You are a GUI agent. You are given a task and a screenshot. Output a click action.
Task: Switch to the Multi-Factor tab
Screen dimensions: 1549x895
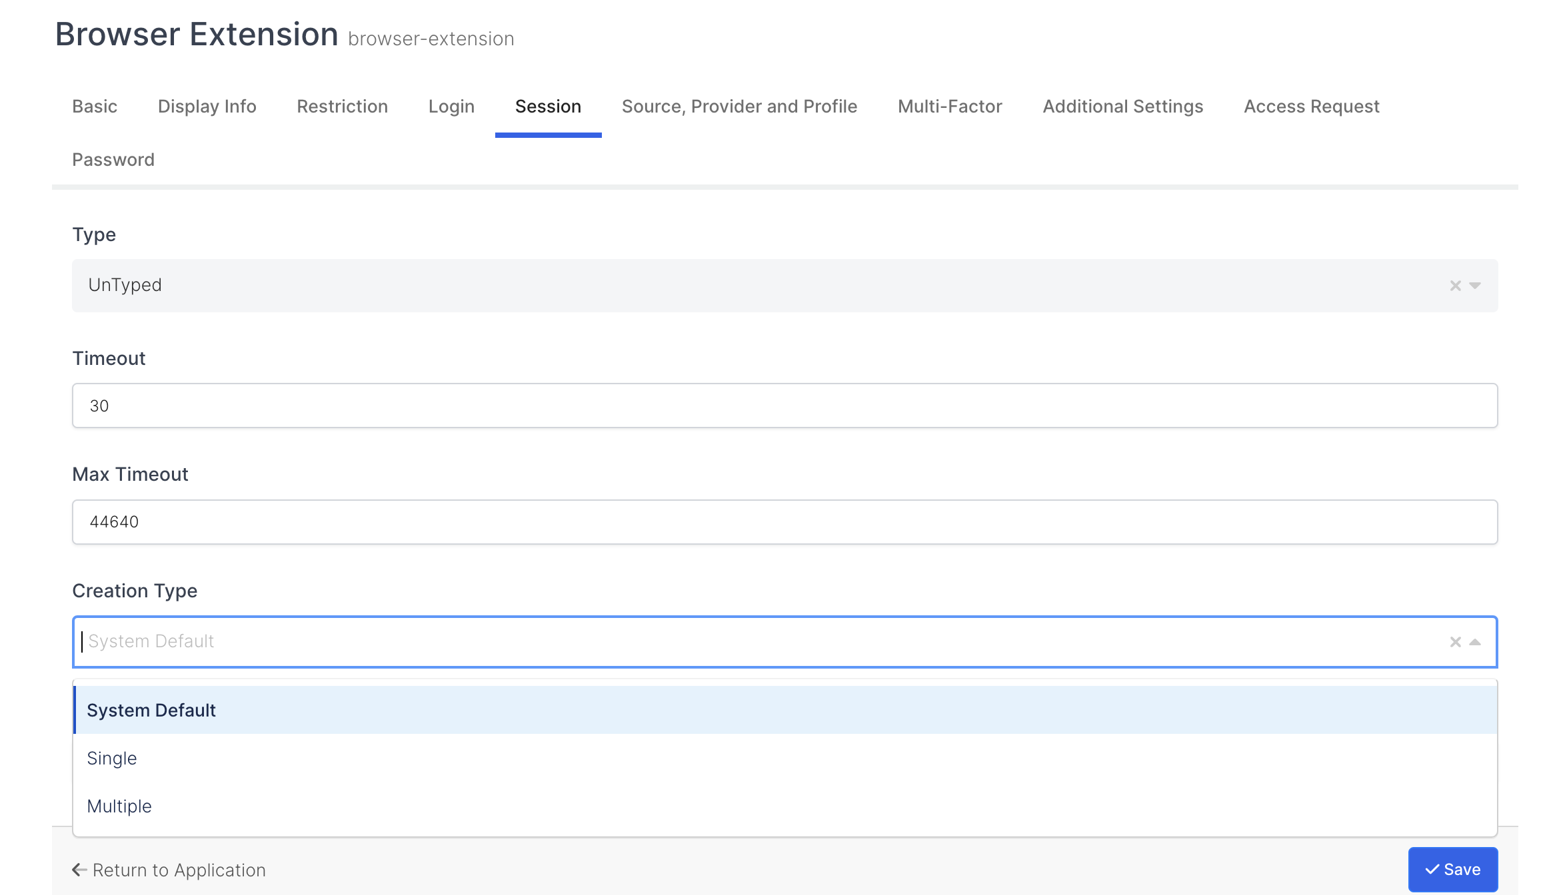pos(950,107)
